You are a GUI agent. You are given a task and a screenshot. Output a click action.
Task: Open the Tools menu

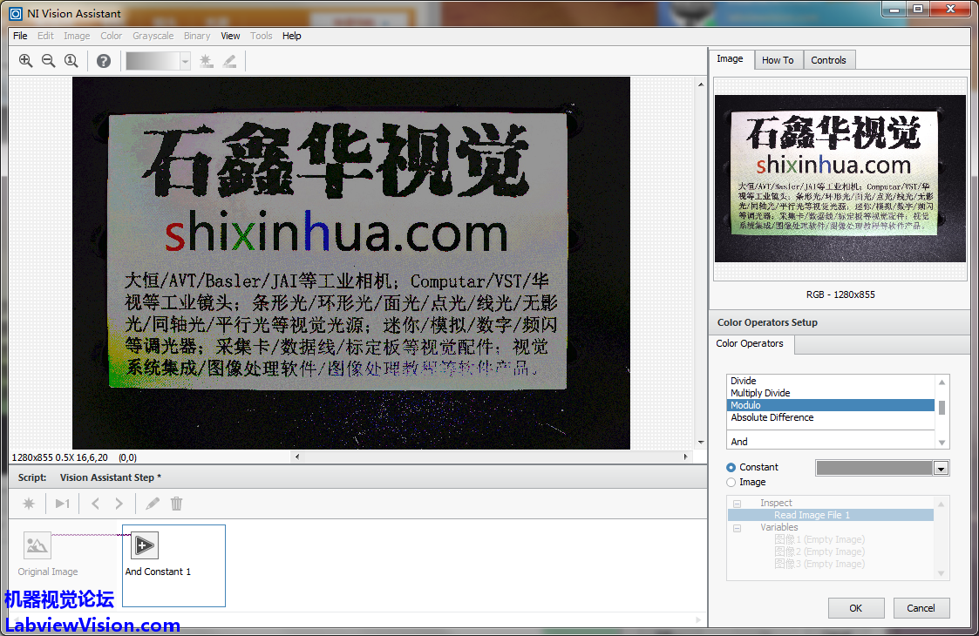coord(261,36)
